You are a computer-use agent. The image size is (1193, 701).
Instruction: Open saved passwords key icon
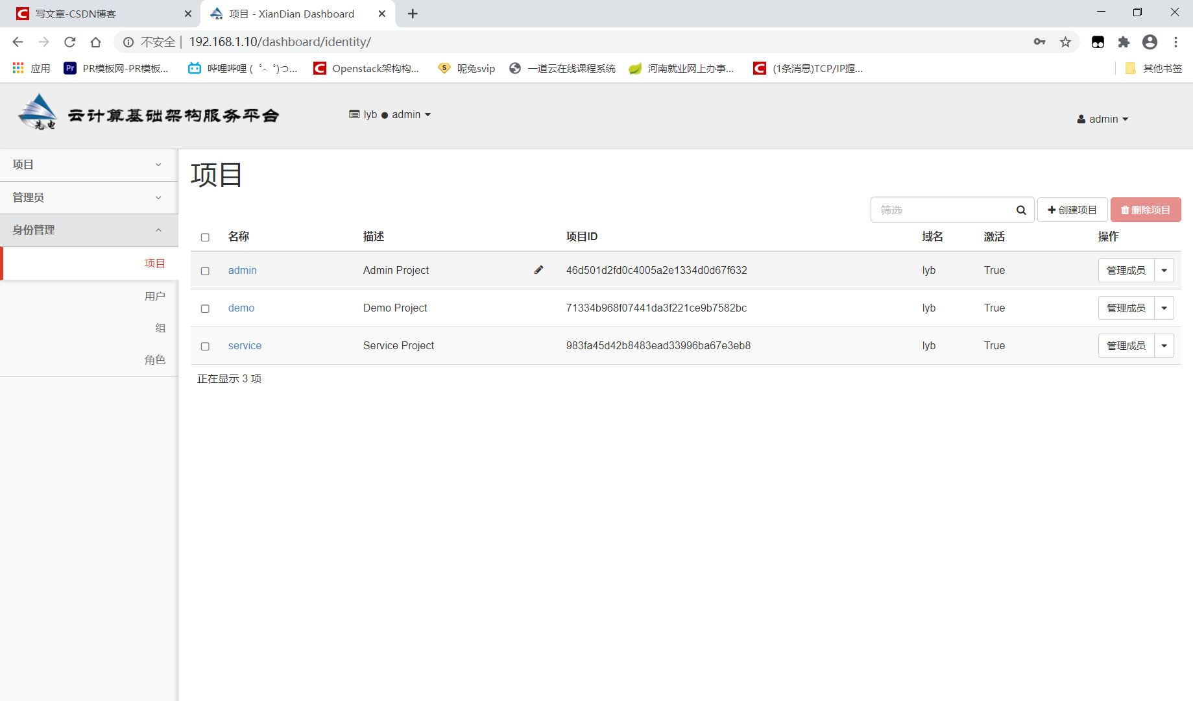tap(1039, 42)
